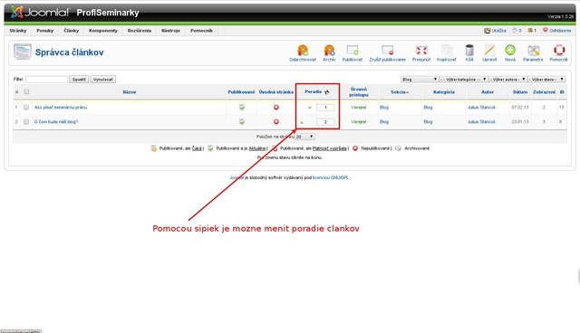580x333 pixels.
Task: Click Verejné access level for 'Ako písať seminárnu prácu'
Action: [359, 108]
